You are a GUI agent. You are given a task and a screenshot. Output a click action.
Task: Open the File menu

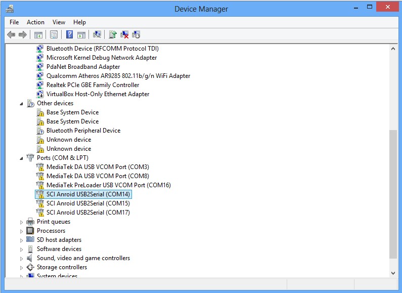[14, 22]
